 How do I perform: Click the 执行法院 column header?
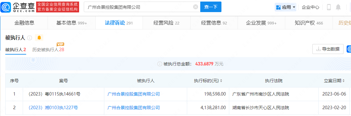point(274,81)
